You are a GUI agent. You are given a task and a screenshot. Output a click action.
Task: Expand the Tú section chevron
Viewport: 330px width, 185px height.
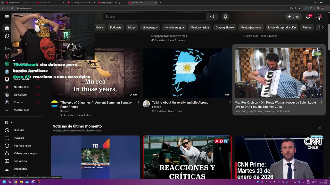pyautogui.click(x=11, y=123)
